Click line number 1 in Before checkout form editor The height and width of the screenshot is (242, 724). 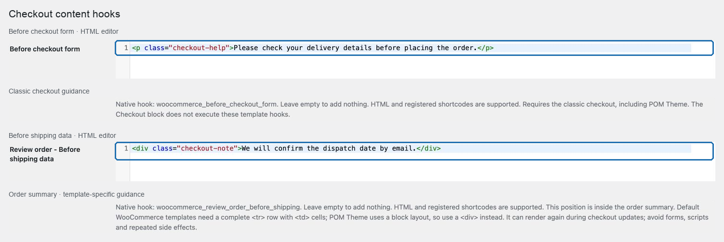[126, 48]
